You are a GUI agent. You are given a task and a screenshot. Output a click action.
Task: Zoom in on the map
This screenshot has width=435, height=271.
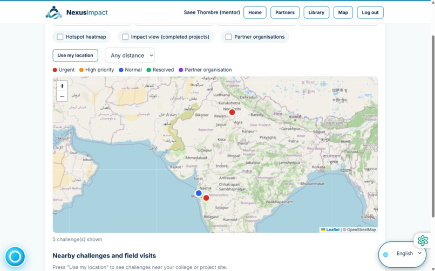click(x=62, y=86)
